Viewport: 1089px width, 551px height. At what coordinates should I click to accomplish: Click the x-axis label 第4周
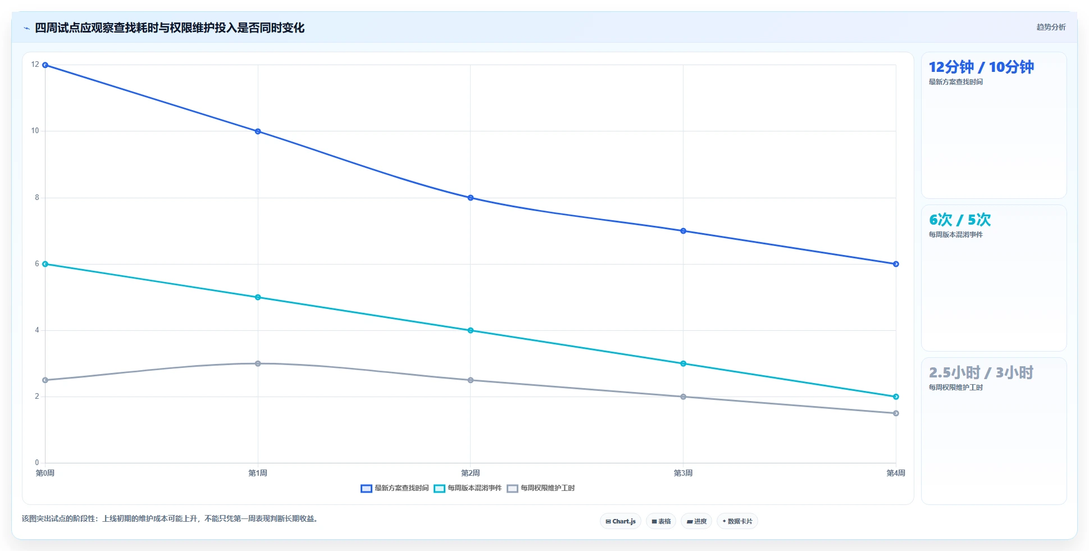(896, 473)
